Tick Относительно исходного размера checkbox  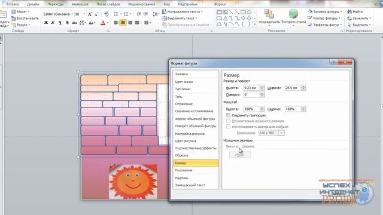228,121
